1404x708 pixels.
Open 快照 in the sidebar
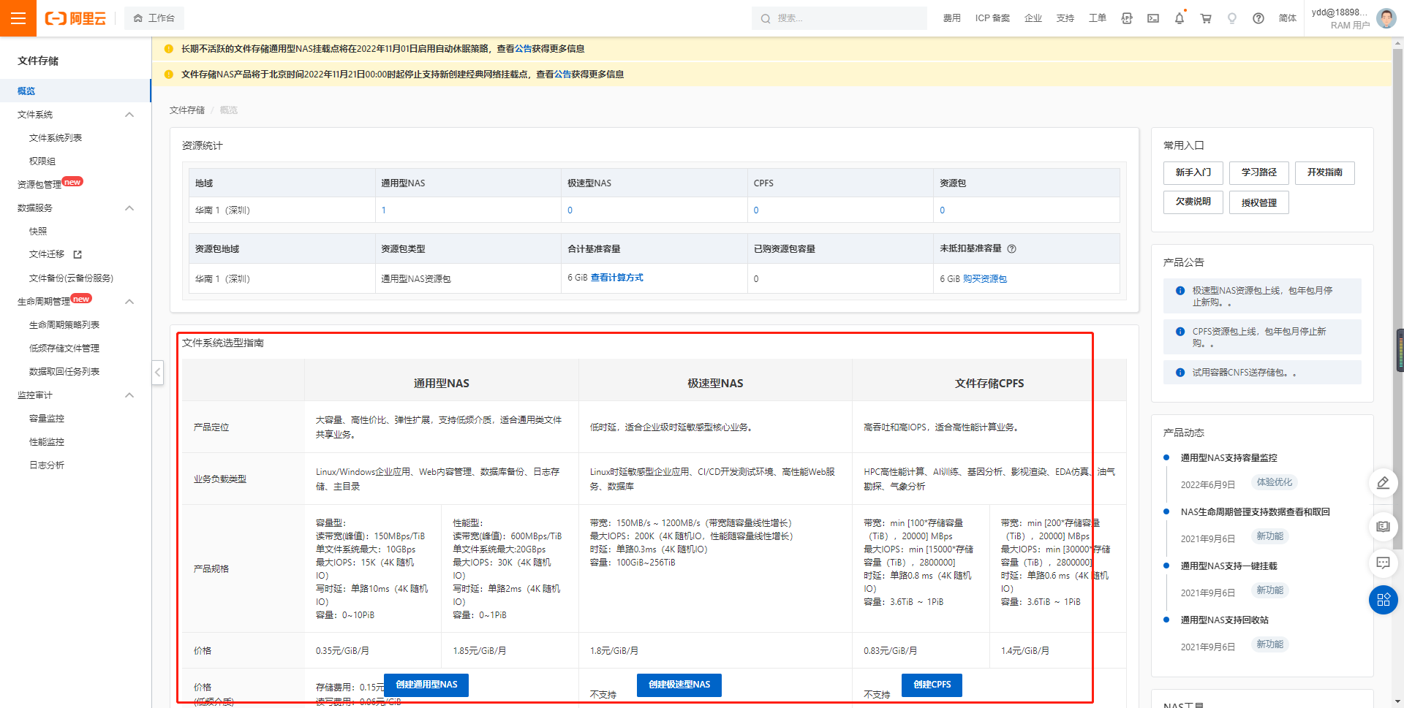coord(38,232)
